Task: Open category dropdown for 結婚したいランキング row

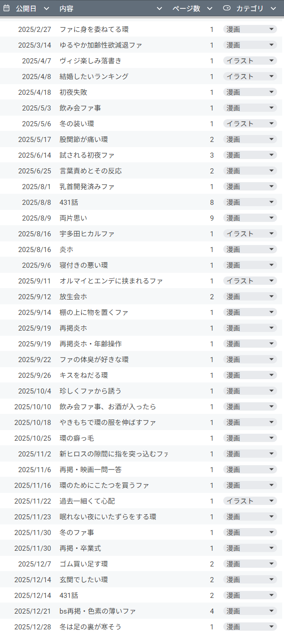Action: (272, 76)
